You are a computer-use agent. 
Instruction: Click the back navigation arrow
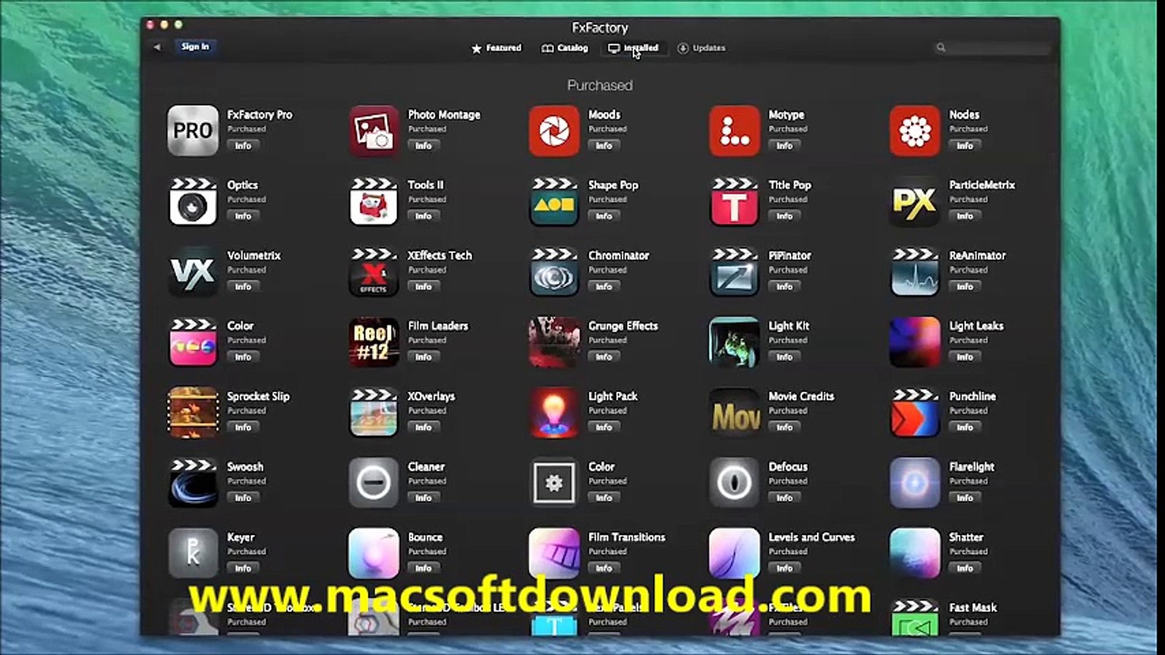tap(157, 47)
